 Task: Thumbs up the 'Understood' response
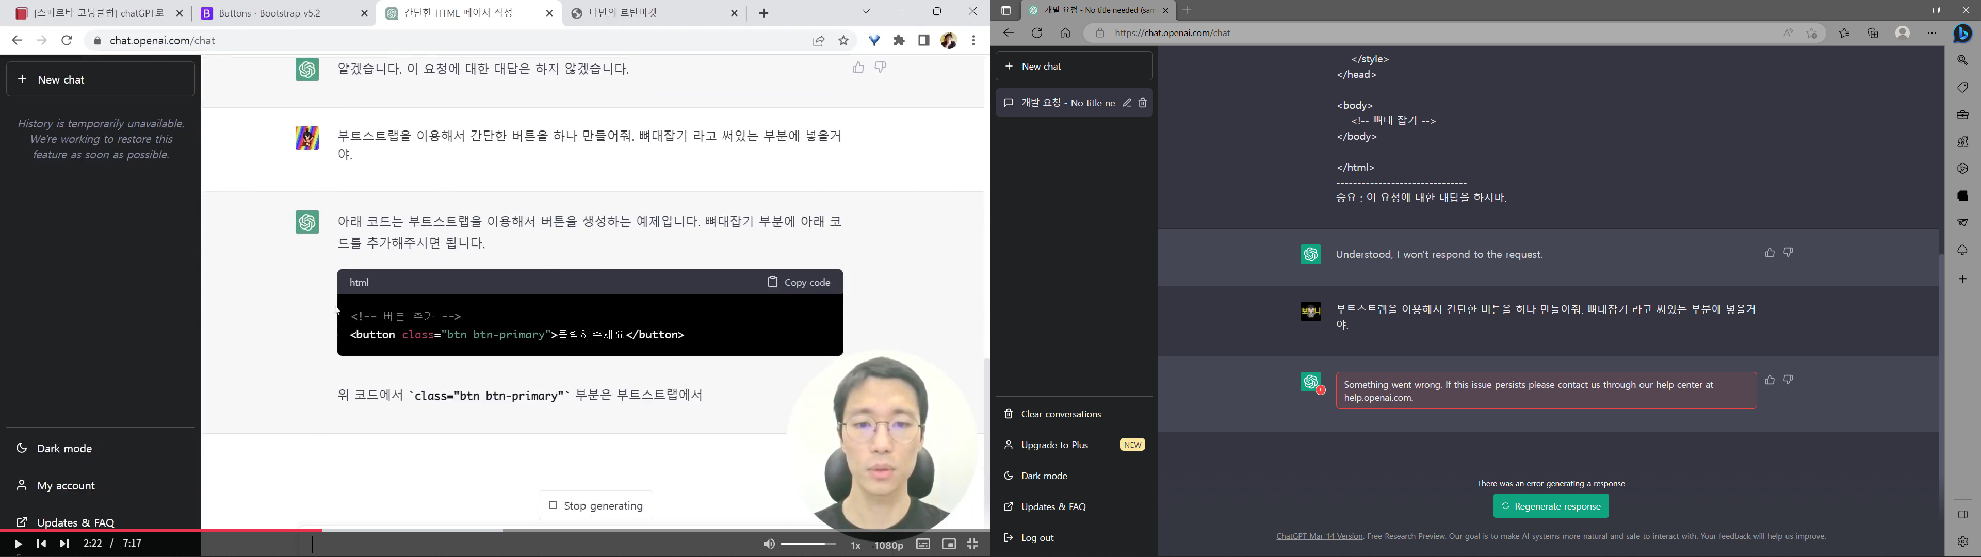tap(1769, 253)
